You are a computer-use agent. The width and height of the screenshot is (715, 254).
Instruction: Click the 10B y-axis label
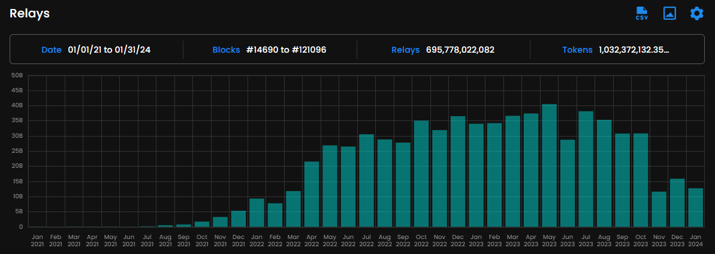point(17,196)
